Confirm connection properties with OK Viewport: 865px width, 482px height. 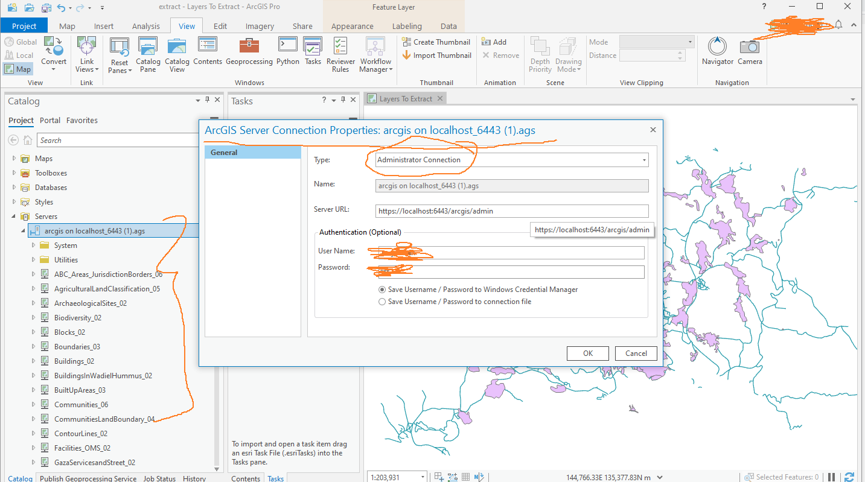(588, 354)
